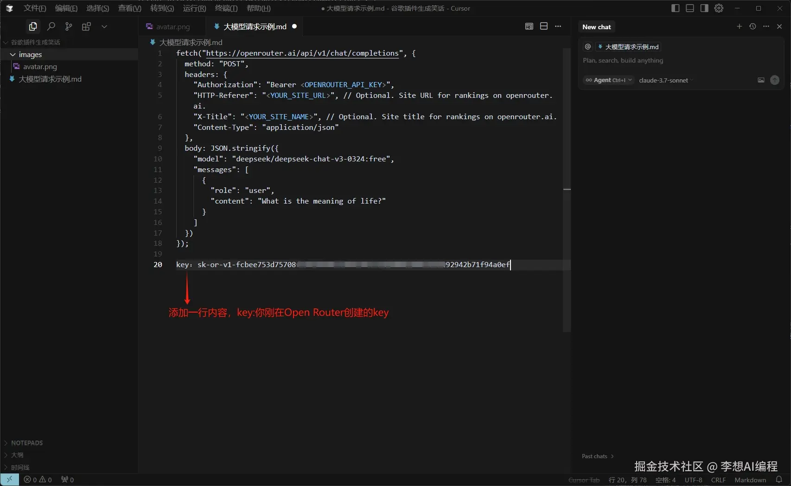Open the openrouter.ai completions URL link
Screen dimensions: 791x486
[x=302, y=53]
